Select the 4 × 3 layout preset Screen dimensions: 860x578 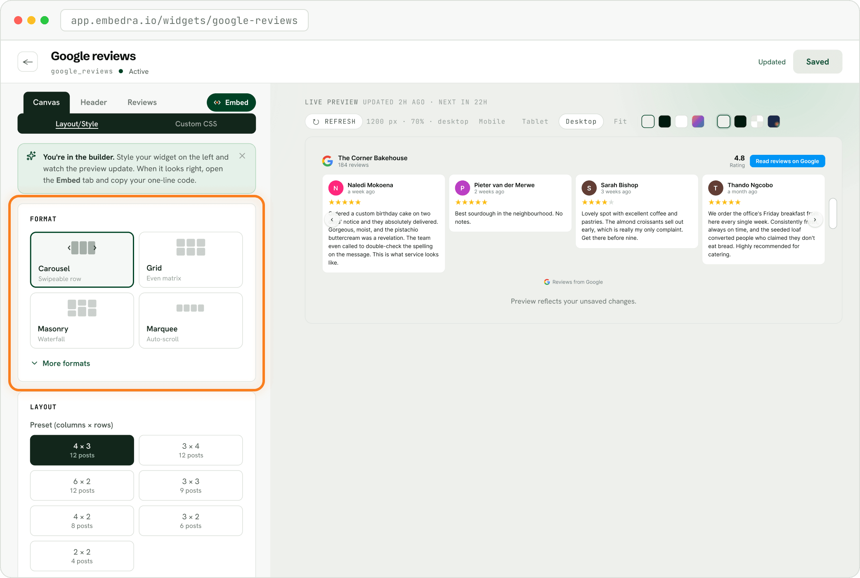tap(82, 450)
